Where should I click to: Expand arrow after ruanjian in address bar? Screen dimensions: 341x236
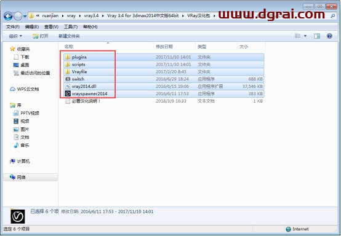click(x=63, y=16)
